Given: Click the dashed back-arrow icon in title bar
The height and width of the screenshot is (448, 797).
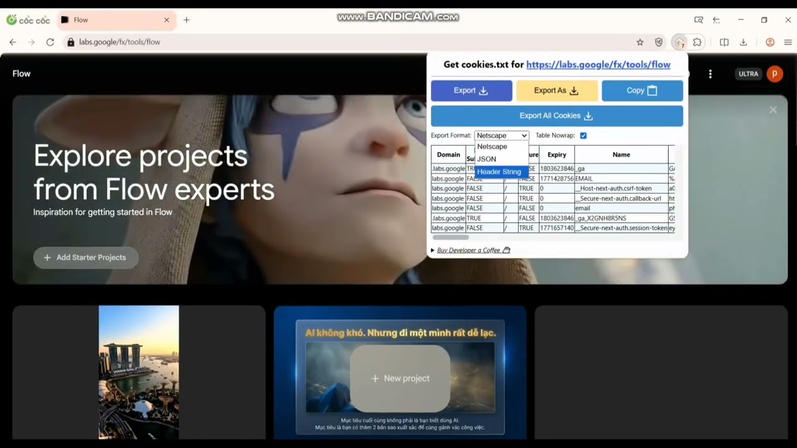Looking at the screenshot, I should (x=717, y=20).
